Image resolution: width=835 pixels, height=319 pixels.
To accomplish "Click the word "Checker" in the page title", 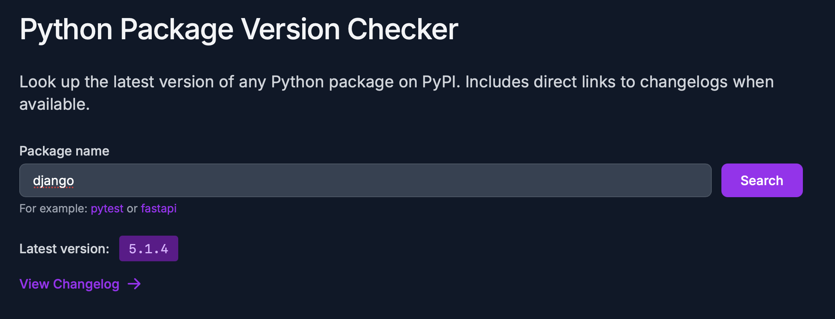I will coord(402,30).
